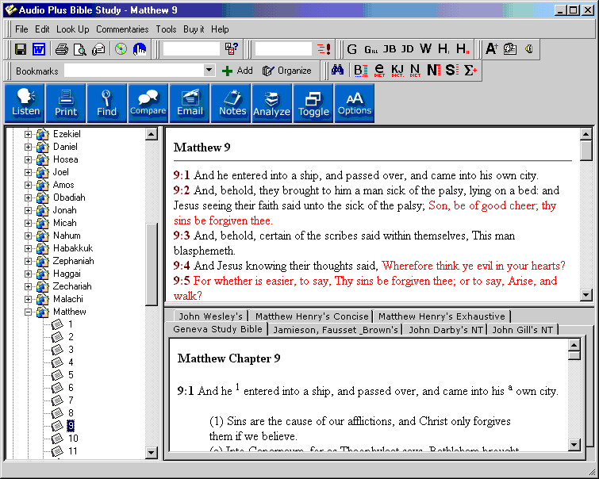
Task: Expand the Jonah book node
Action: click(28, 210)
